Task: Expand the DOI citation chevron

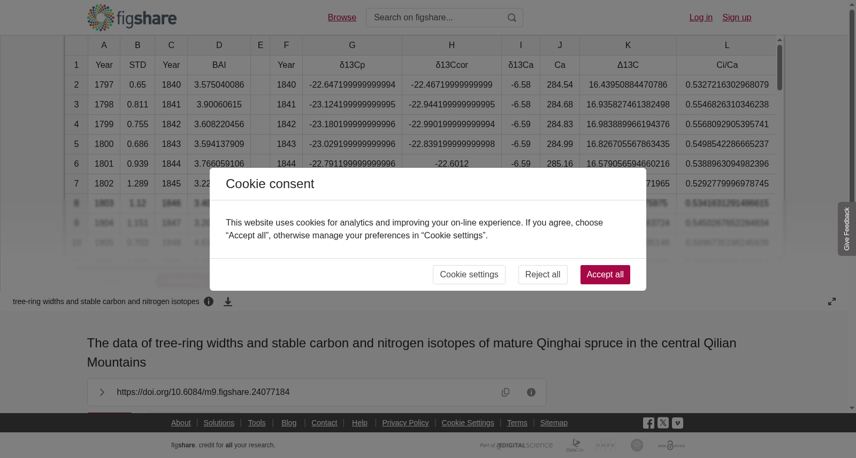Action: 102,392
